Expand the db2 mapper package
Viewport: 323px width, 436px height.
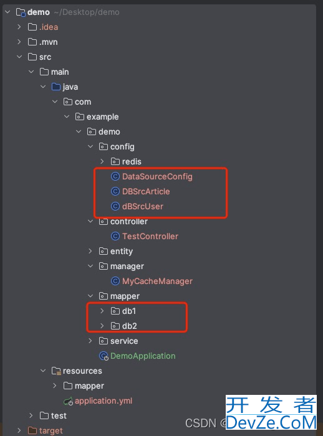click(102, 326)
